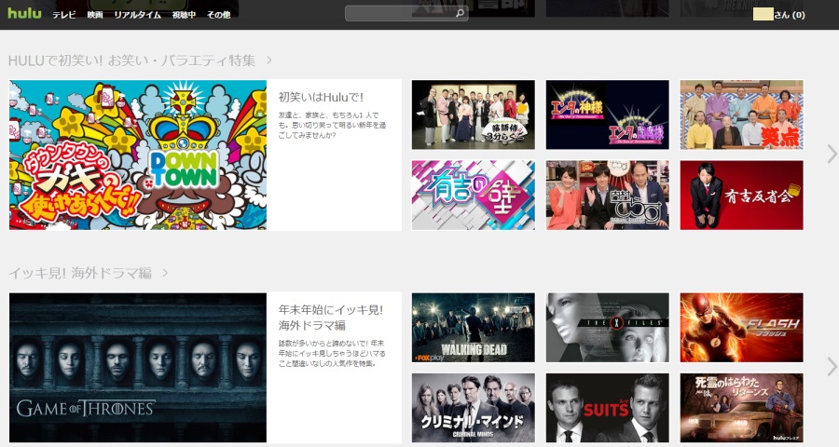This screenshot has height=447, width=839.
Task: Click the Hulu logo
Action: click(x=24, y=13)
